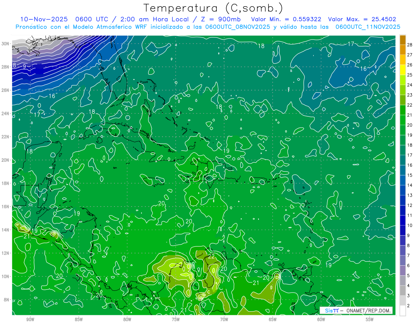Click the "27" value on the color scale
The image size is (419, 324).
click(410, 55)
